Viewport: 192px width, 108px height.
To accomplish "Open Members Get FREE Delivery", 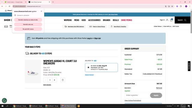I will click(x=74, y=26).
